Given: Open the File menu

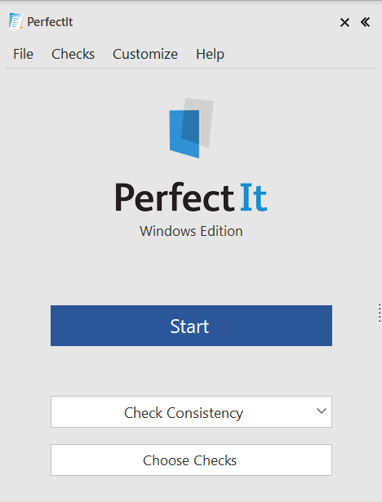Looking at the screenshot, I should point(23,54).
